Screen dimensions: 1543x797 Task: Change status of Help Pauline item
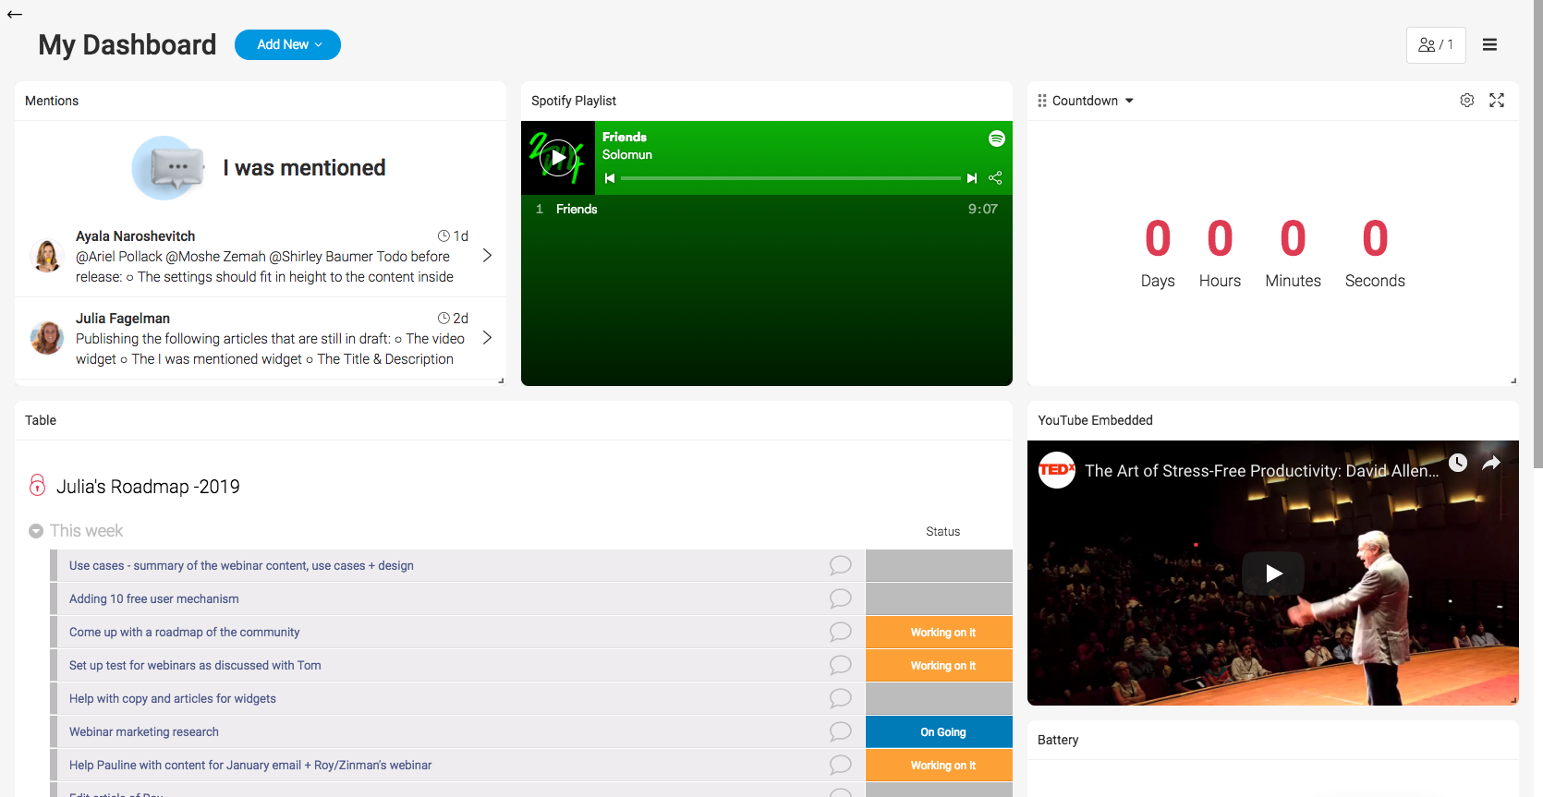click(939, 766)
